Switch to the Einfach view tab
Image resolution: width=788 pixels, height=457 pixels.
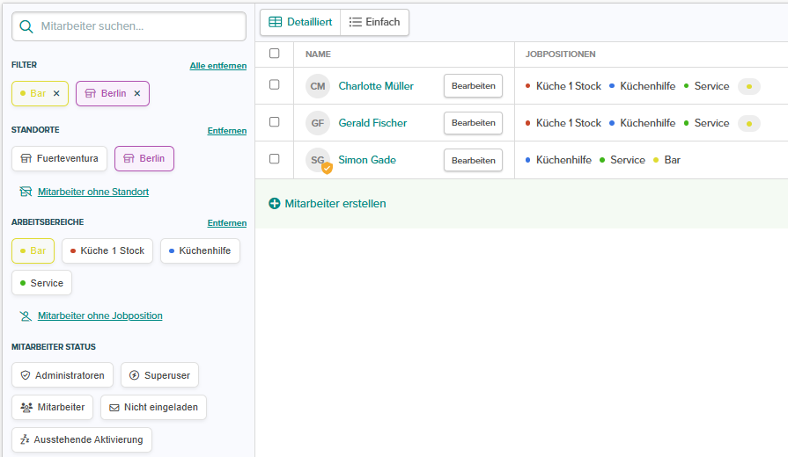coord(374,22)
